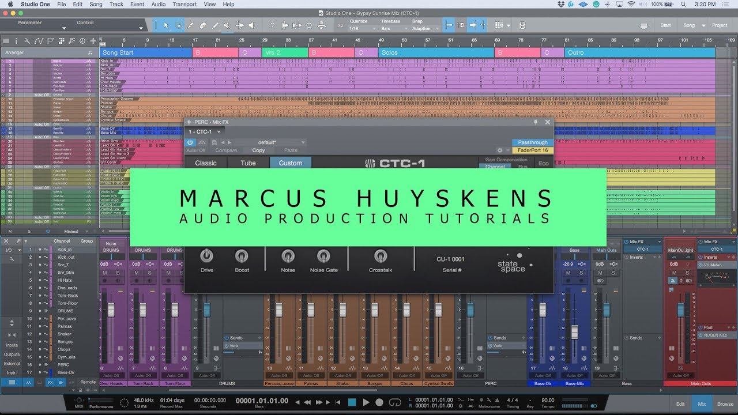The image size is (738, 415).
Task: Click the Palmas channel volume fader
Action: coord(310,310)
